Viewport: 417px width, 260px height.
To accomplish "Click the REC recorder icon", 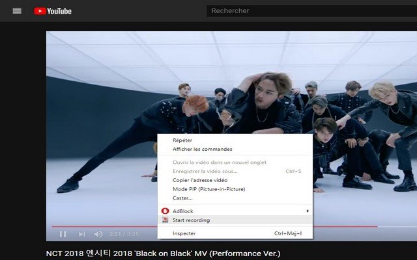I will click(x=165, y=220).
